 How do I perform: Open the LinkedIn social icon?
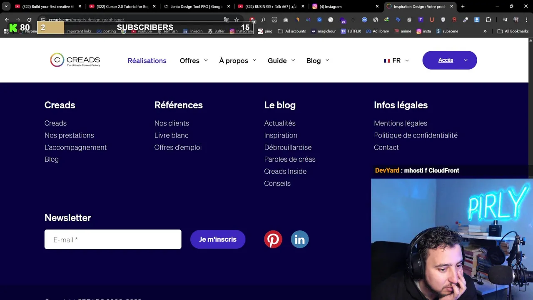[300, 240]
